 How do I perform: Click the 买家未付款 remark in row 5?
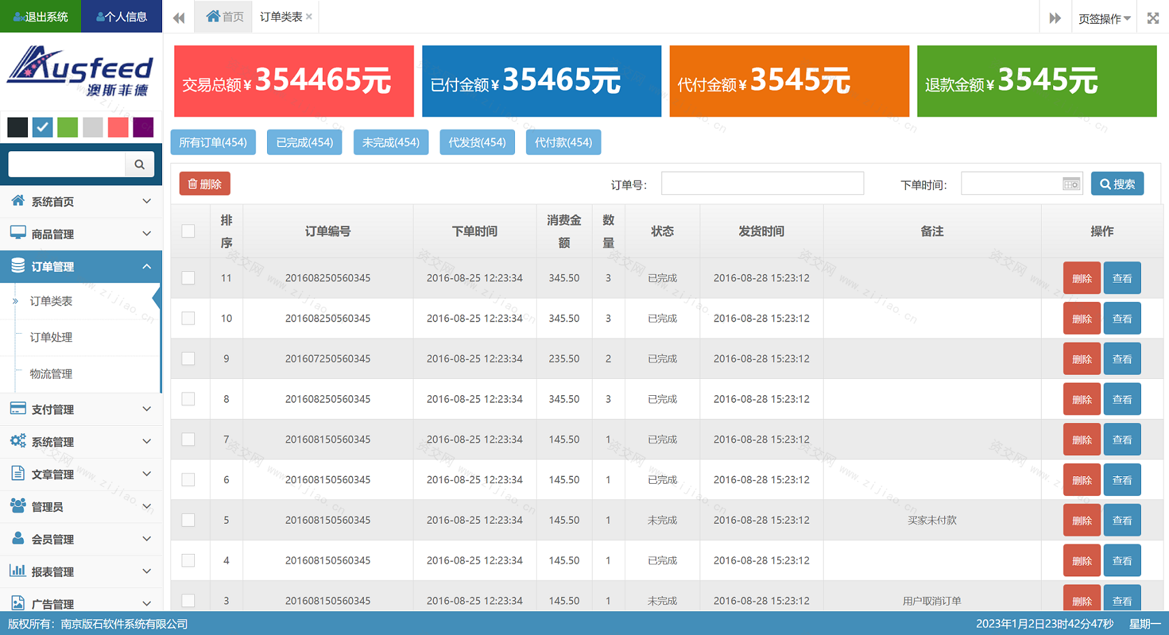coord(932,520)
